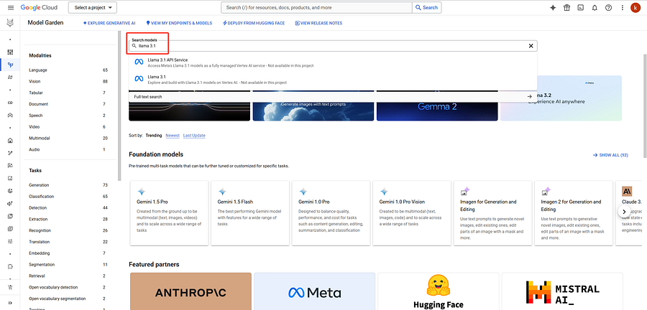Clear the model search with X icon
The image size is (647, 310).
click(x=531, y=46)
